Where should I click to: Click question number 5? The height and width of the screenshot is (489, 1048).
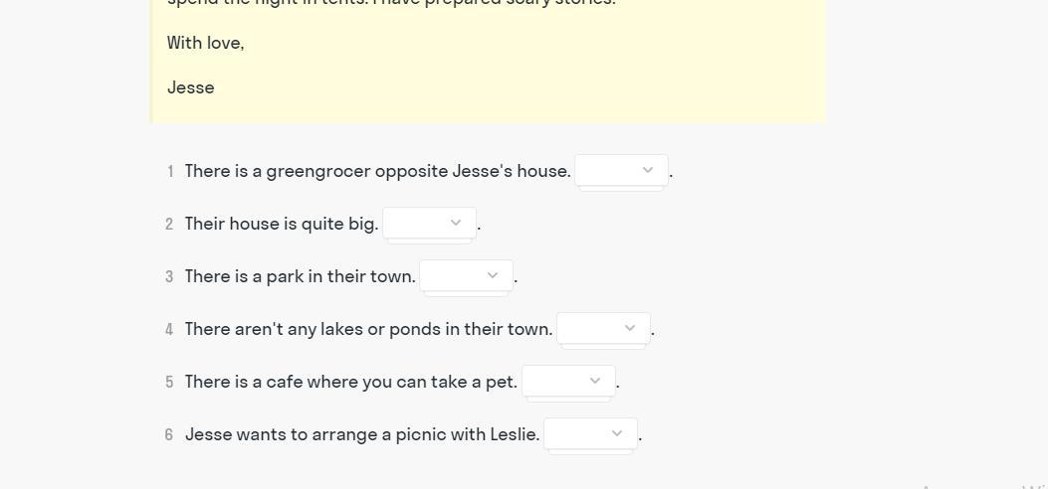[169, 383]
